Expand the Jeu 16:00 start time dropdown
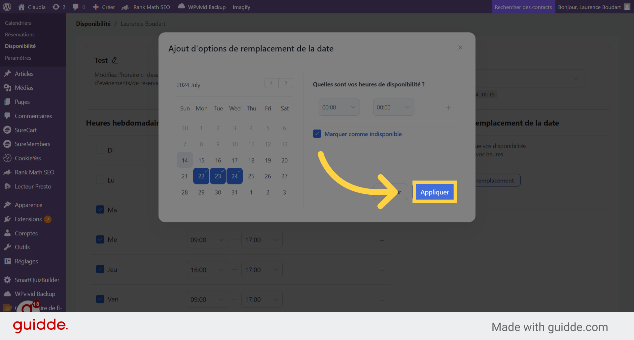 tap(207, 270)
